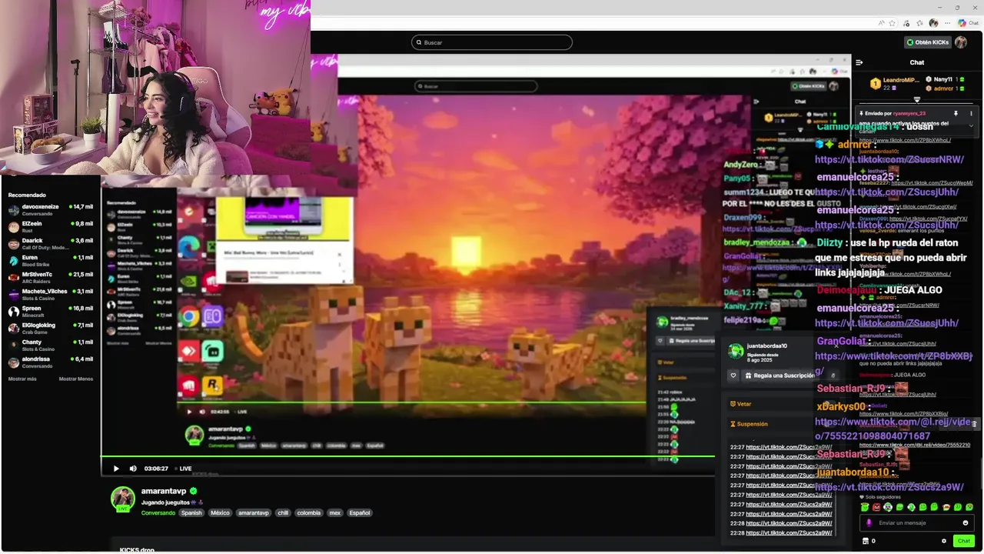Image resolution: width=984 pixels, height=554 pixels.
Task: Click Mostrar Menos in sidebar
Action: pos(76,379)
